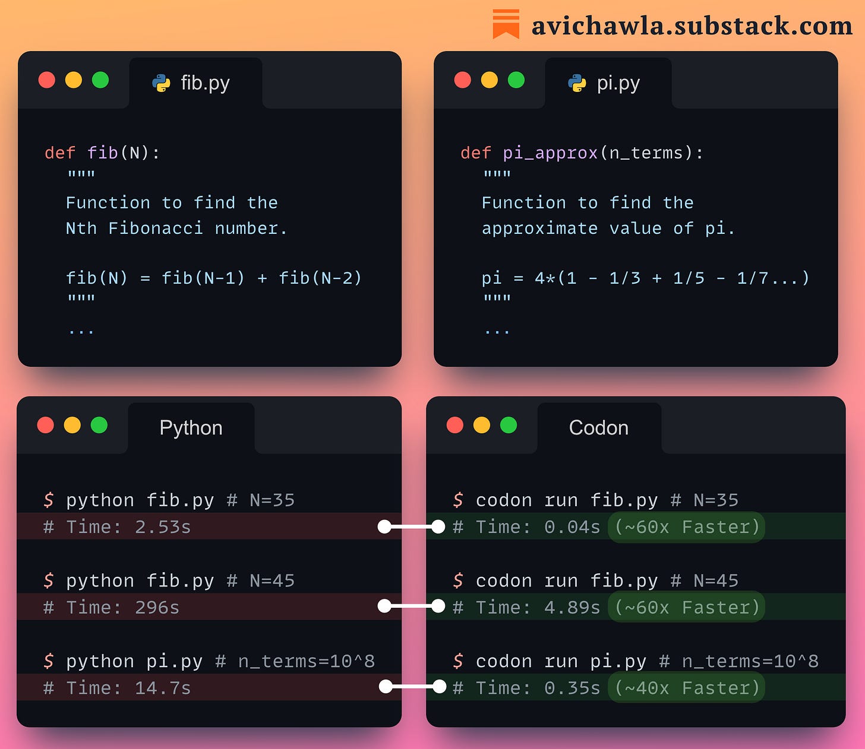Minimize the Python terminal with yellow button
Screen dimensions: 865x749
point(72,425)
